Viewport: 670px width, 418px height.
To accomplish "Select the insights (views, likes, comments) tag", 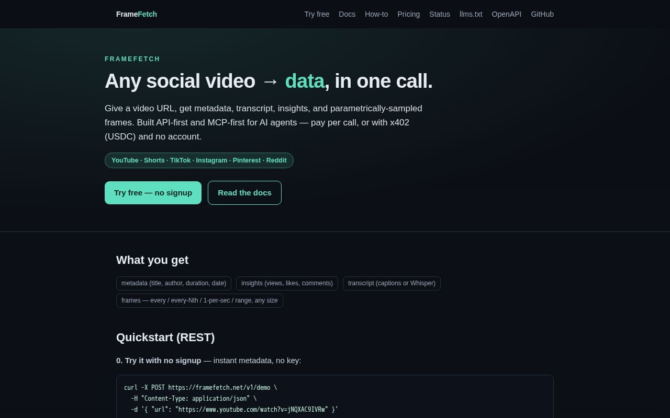I will 287,283.
